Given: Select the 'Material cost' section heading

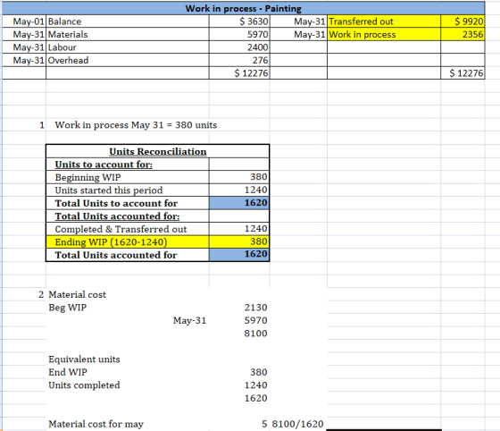Looking at the screenshot, I should (x=77, y=294).
